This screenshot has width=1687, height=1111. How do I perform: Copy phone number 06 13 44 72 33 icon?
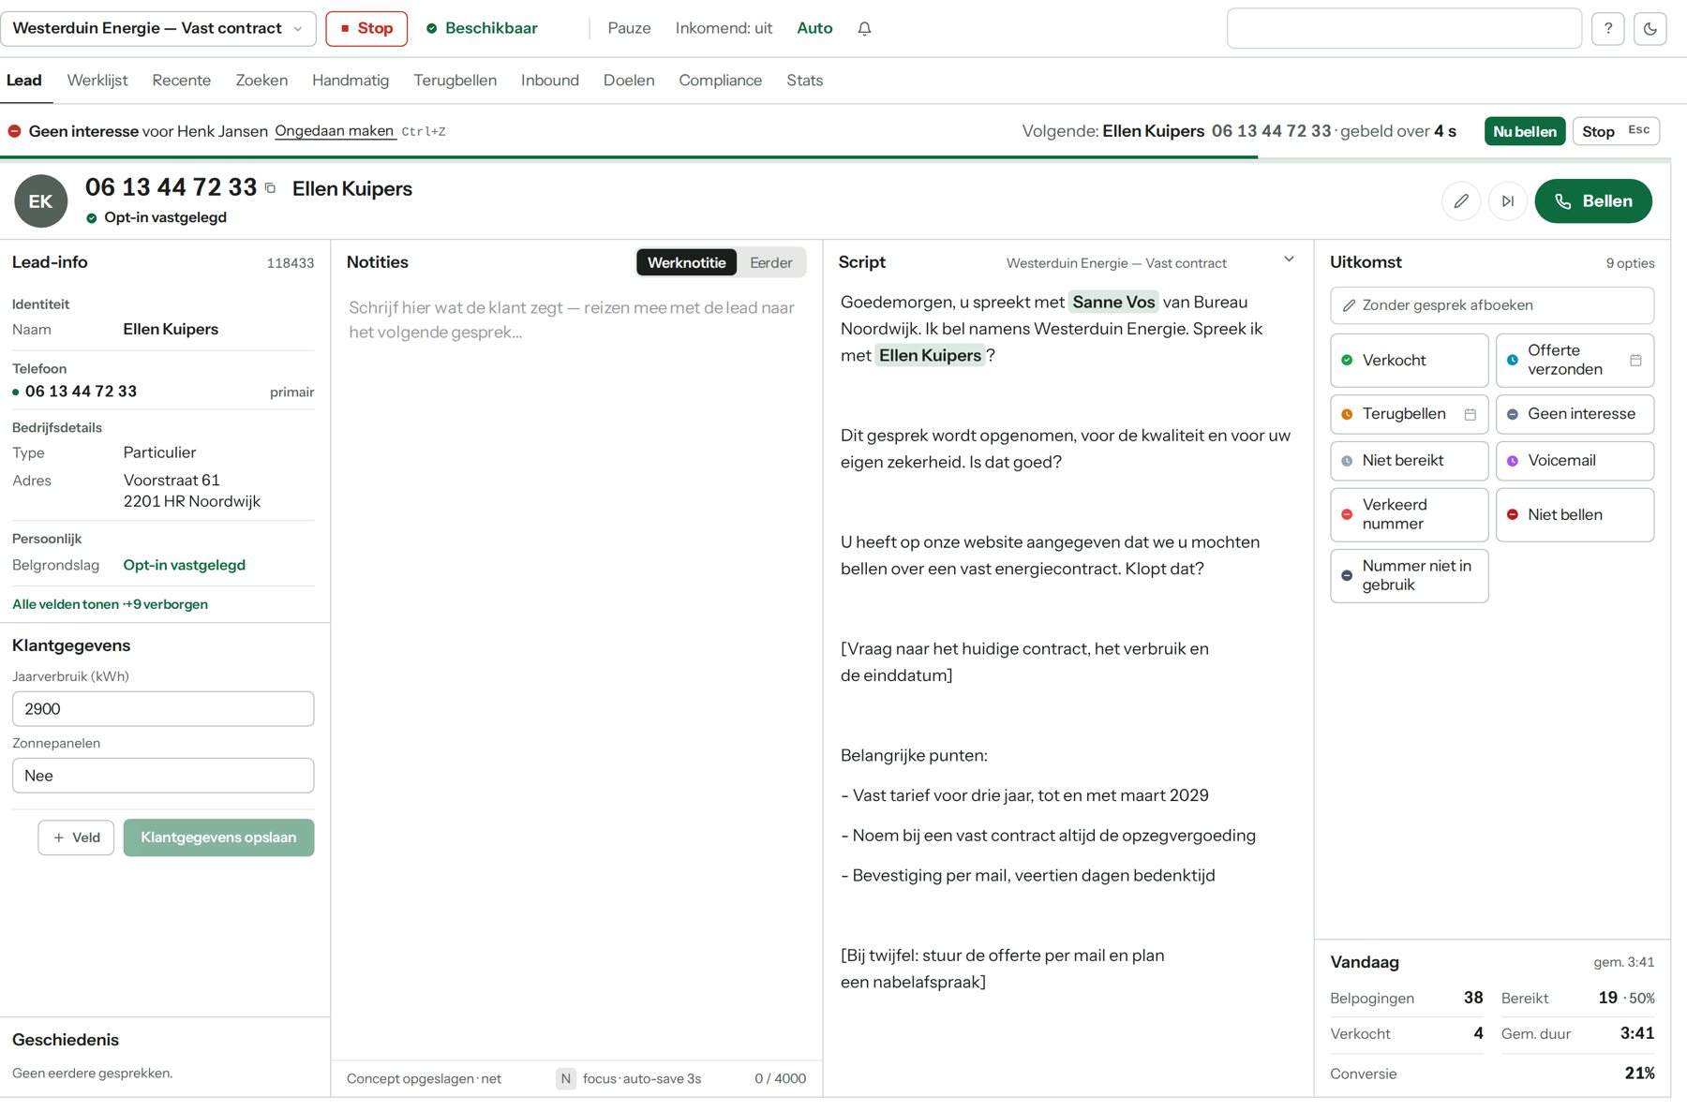(x=270, y=188)
